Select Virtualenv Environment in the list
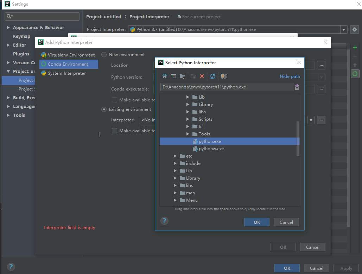This screenshot has width=362, height=274. (x=69, y=55)
